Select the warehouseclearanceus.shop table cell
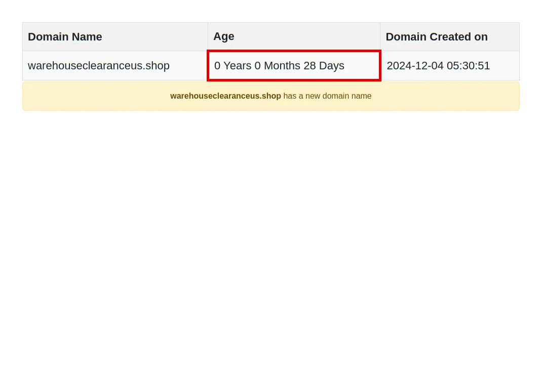The height and width of the screenshot is (385, 542). point(99,66)
